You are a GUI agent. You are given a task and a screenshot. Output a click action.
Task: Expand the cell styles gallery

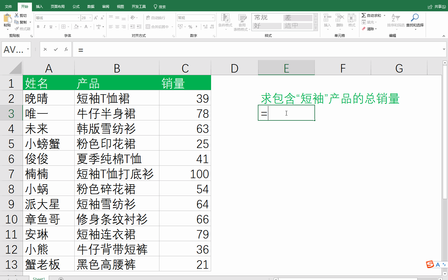click(x=316, y=28)
